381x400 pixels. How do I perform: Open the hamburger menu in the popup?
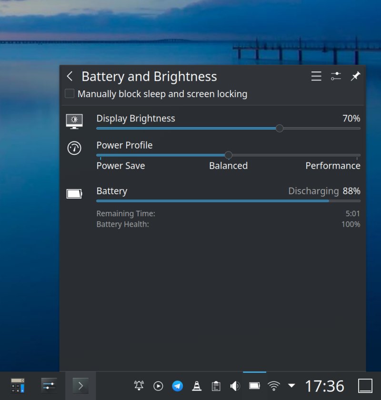point(316,76)
